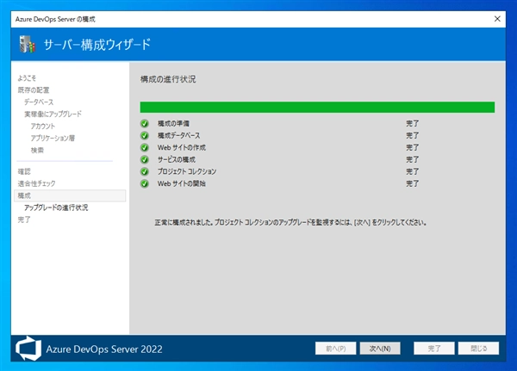Click 構成の準備 task label

point(173,124)
